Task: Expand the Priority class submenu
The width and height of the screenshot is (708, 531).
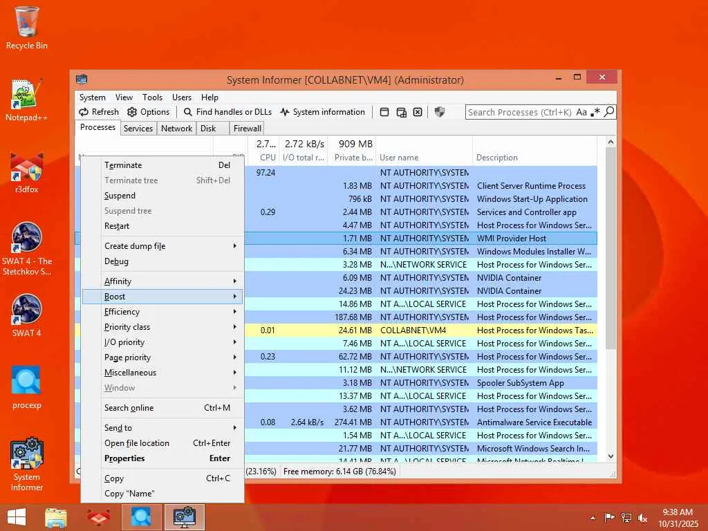Action: [162, 327]
